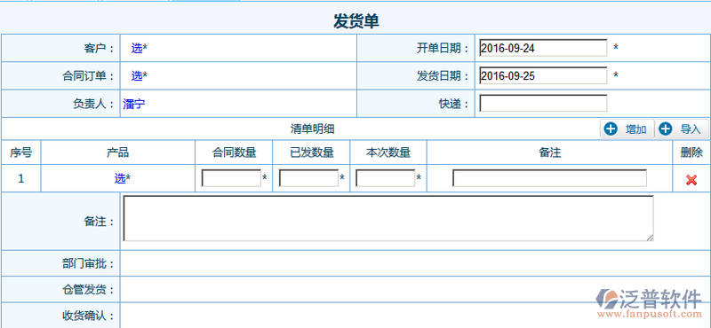The height and width of the screenshot is (328, 711).
Task: Click the 合同数量 input in row 1
Action: point(231,178)
